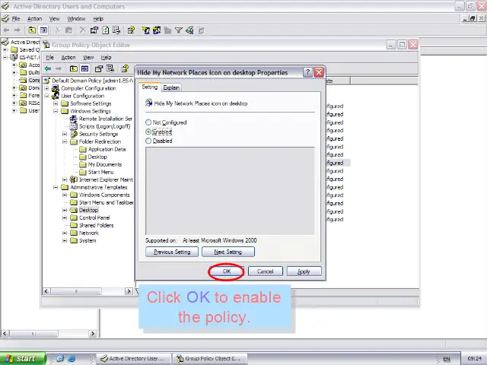
Task: Open File menu in Active Directory window
Action: click(x=16, y=18)
